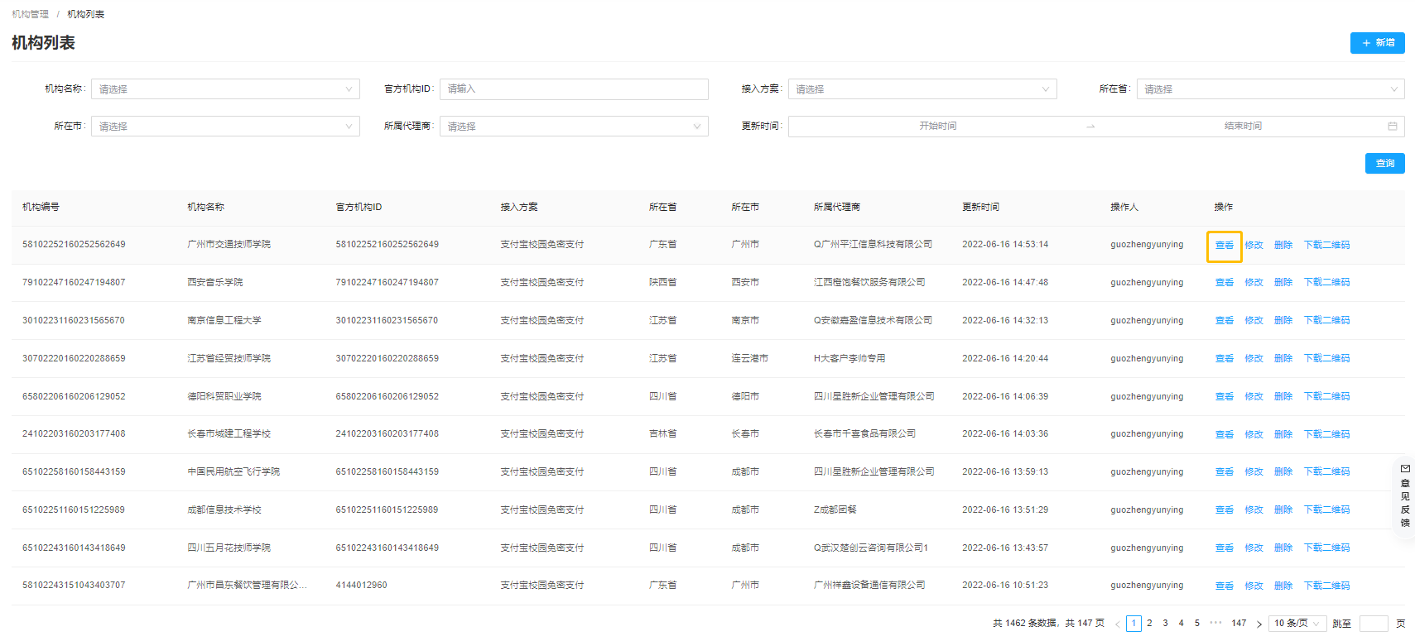The width and height of the screenshot is (1415, 641).
Task: View details for 江苏省经贸技师学院
Action: [1225, 359]
